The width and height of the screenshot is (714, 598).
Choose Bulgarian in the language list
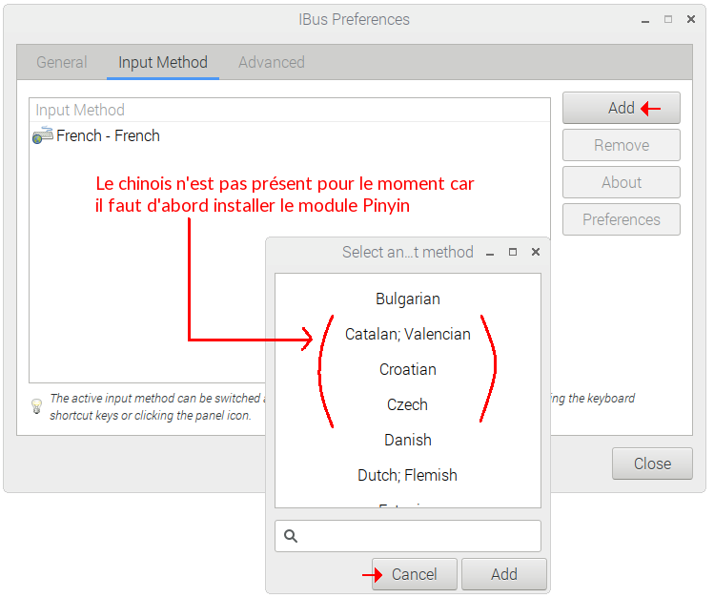click(x=408, y=299)
